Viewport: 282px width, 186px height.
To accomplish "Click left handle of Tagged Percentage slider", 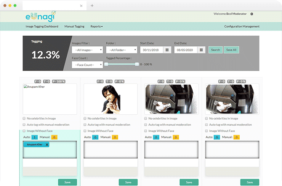I will click(x=106, y=64).
